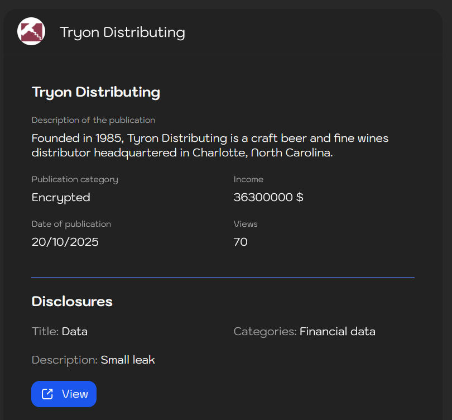Select the external-link icon inside View button
Viewport: 452px width, 420px height.
pos(48,394)
